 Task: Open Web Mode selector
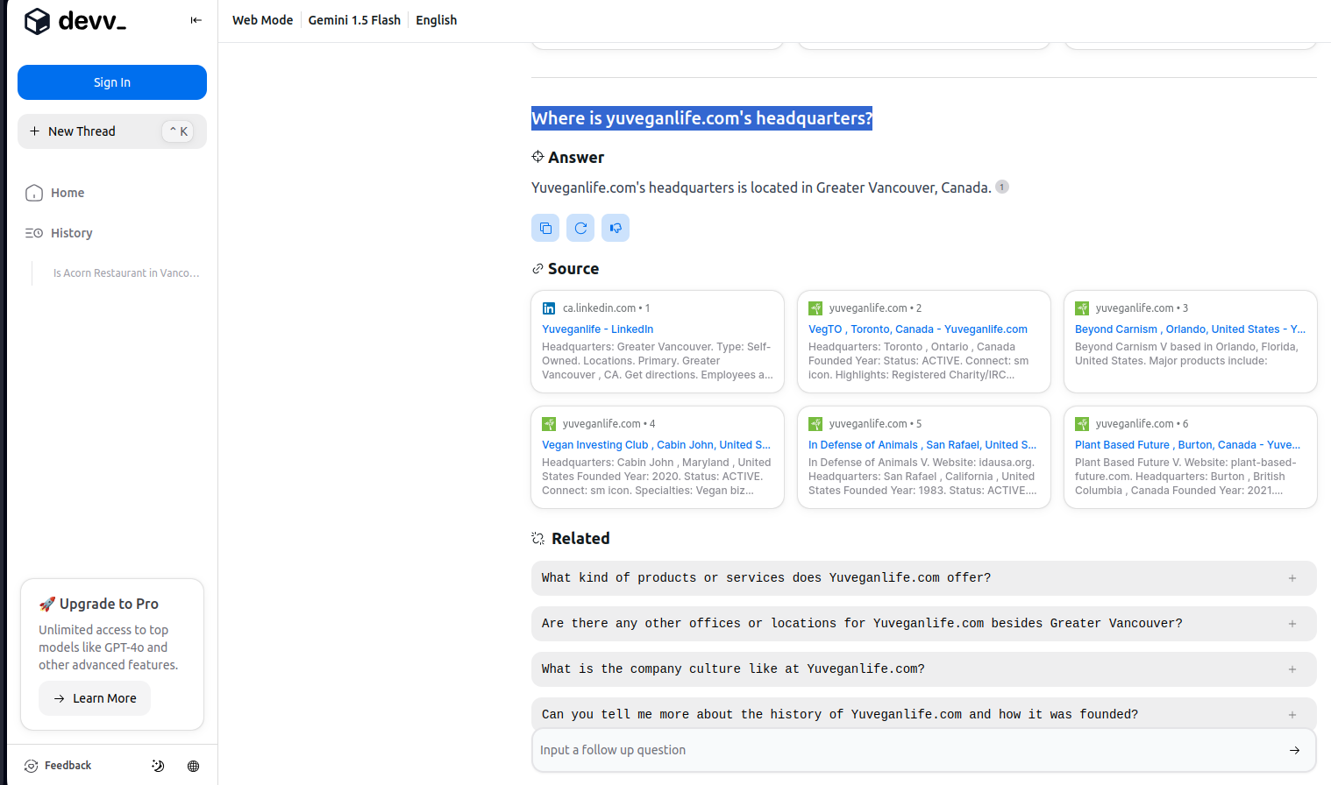262,20
